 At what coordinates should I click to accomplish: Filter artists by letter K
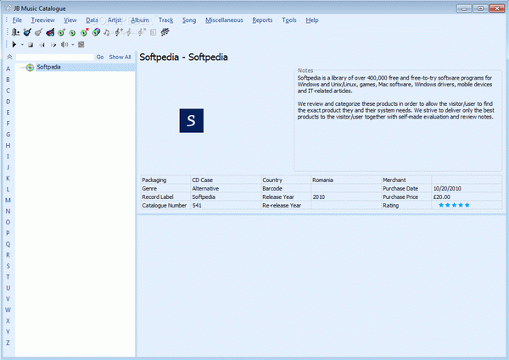click(8, 178)
